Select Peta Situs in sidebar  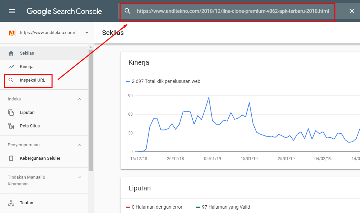pos(30,126)
